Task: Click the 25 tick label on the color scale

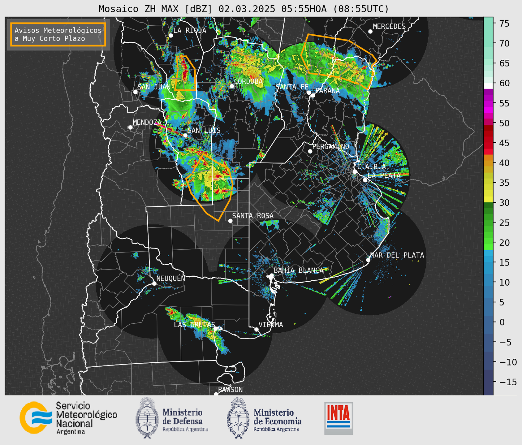Action: (504, 222)
